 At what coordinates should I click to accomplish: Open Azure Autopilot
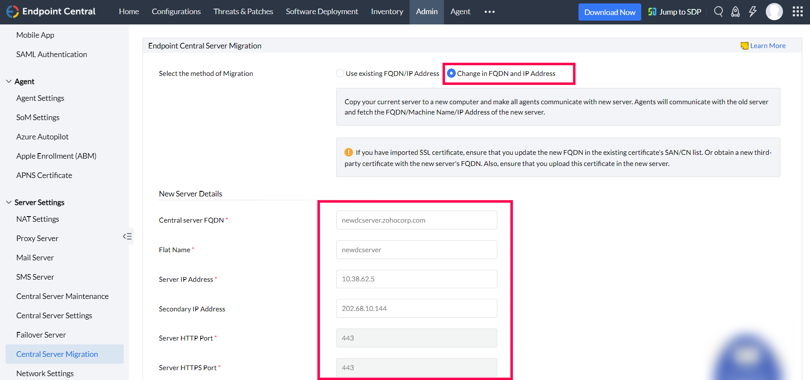coord(42,137)
